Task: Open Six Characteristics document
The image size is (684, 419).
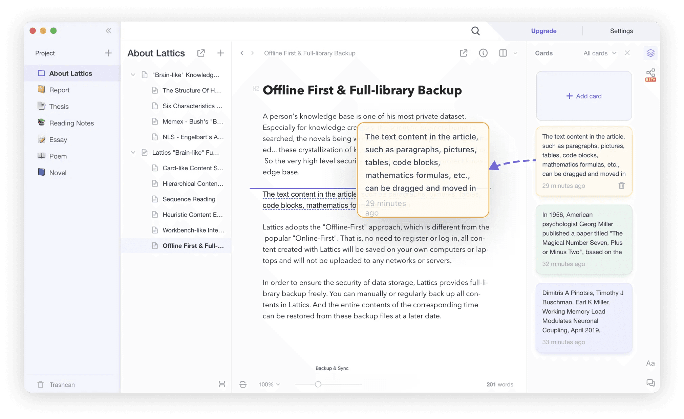Action: tap(176, 106)
